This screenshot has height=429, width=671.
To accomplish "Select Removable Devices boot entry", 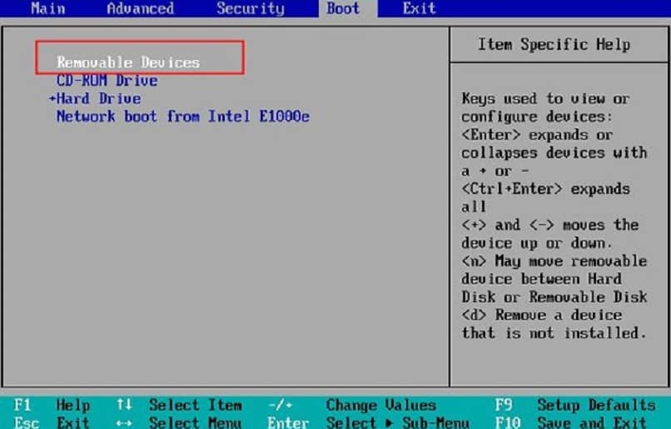I will [128, 62].
